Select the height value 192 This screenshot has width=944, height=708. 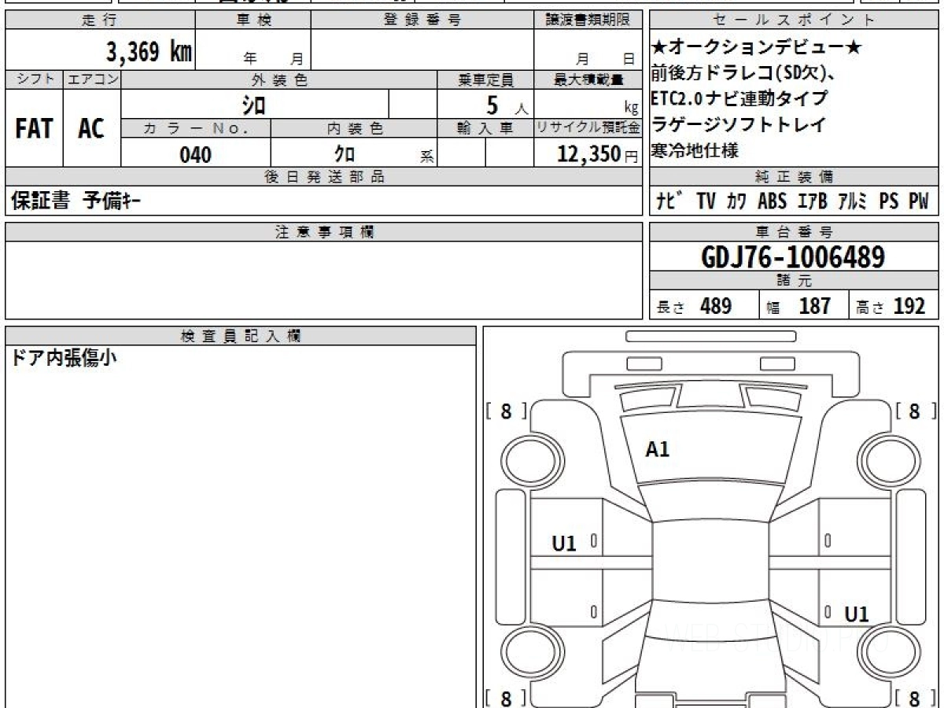[x=909, y=306]
